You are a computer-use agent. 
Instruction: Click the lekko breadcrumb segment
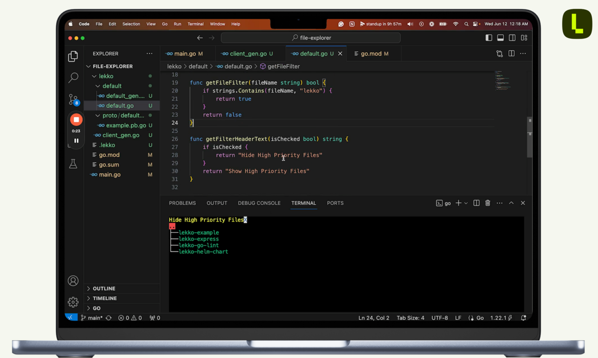(x=174, y=66)
